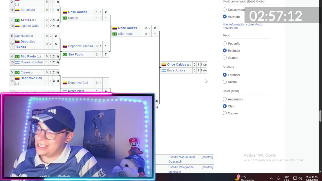Open the Boca Juniors team link

[x=176, y=71]
